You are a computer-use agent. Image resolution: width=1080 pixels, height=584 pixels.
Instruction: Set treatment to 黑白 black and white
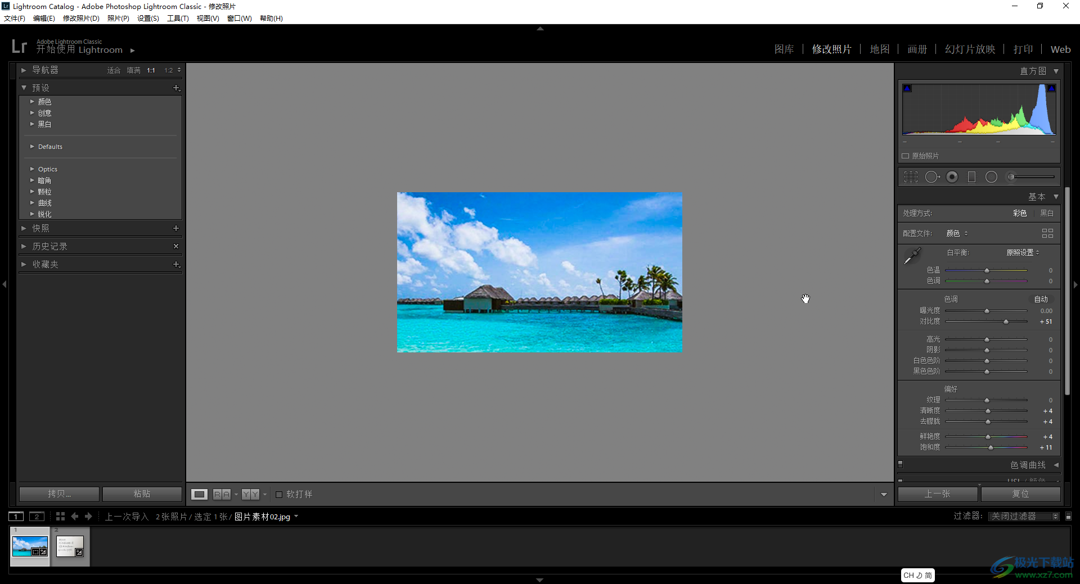[x=1047, y=213]
